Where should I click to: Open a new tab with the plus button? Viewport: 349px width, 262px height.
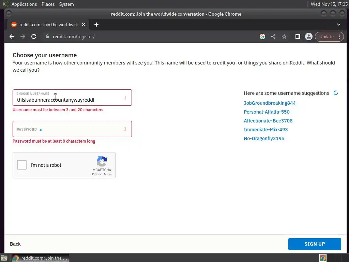[x=96, y=25]
